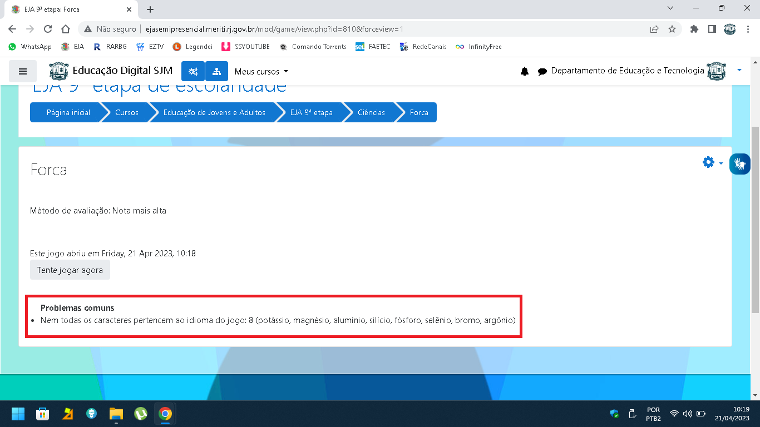Viewport: 760px width, 427px height.
Task: Open uTorrent from taskbar
Action: tap(140, 414)
